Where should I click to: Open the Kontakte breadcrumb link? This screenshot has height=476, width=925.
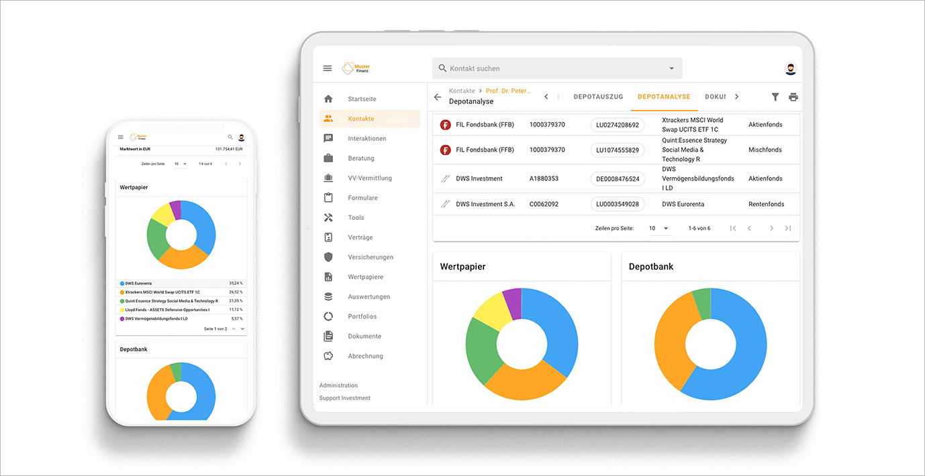[x=462, y=90]
